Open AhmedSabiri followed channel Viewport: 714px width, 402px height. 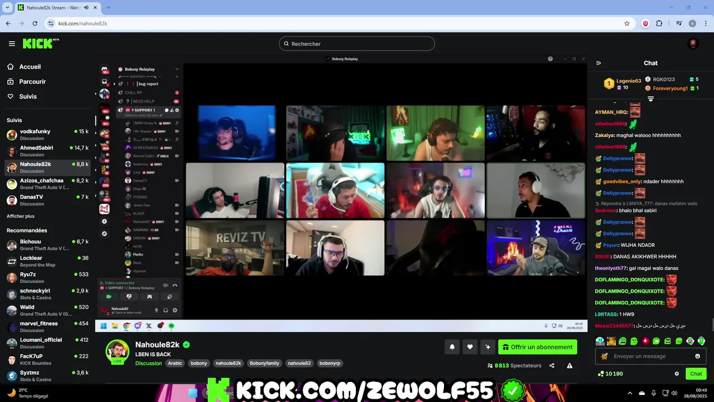[x=47, y=151]
